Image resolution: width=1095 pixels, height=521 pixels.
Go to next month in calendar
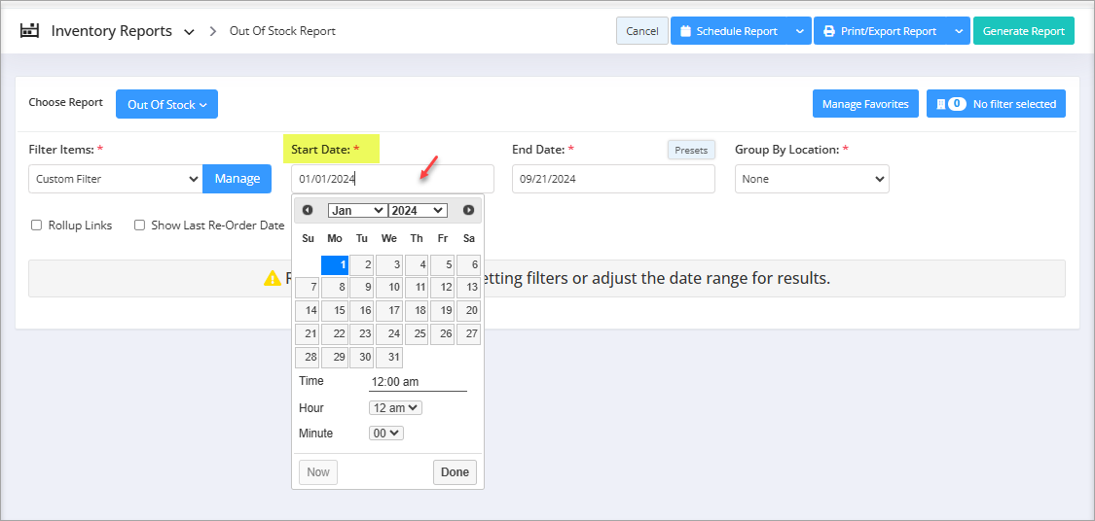(468, 210)
